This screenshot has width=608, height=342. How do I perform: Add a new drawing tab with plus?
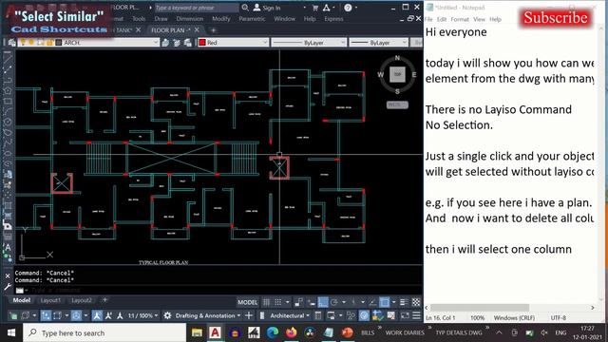(x=213, y=29)
